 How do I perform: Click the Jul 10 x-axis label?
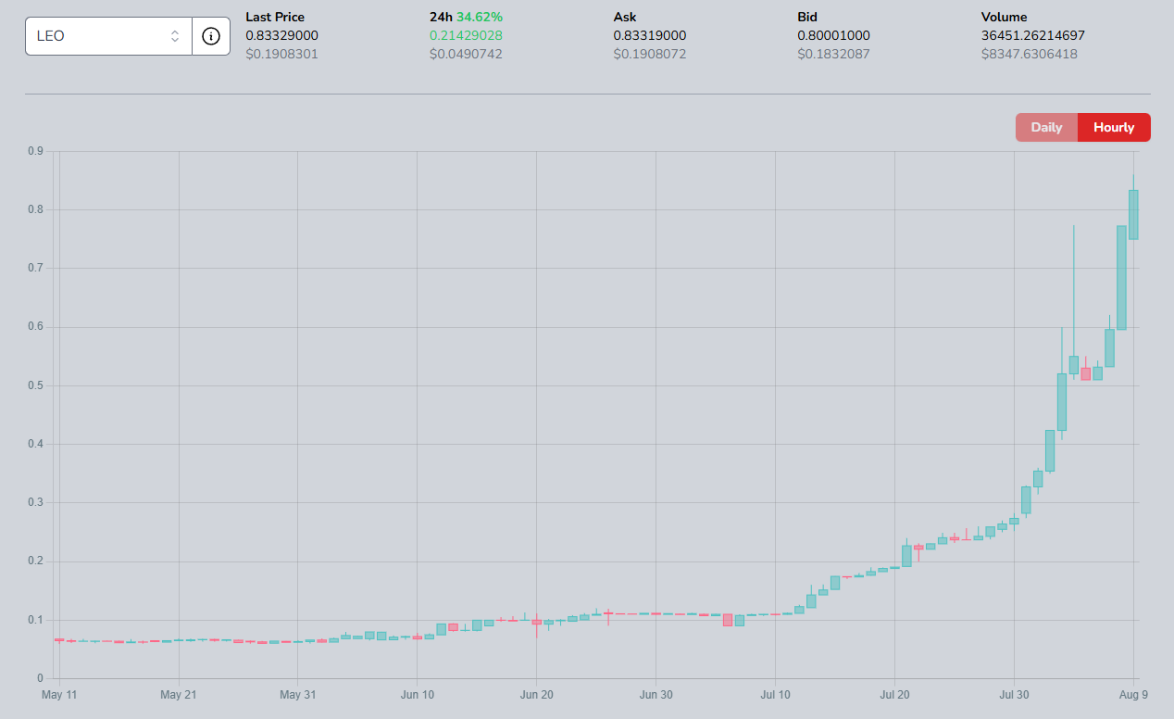(x=775, y=693)
